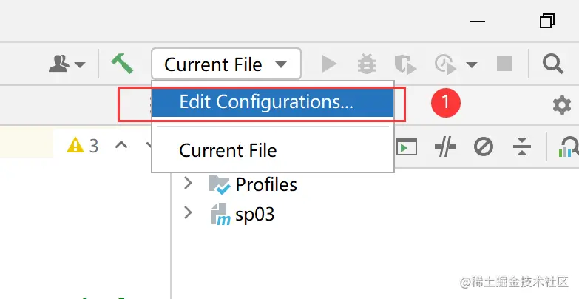Select the Profiles folder item

253,184
